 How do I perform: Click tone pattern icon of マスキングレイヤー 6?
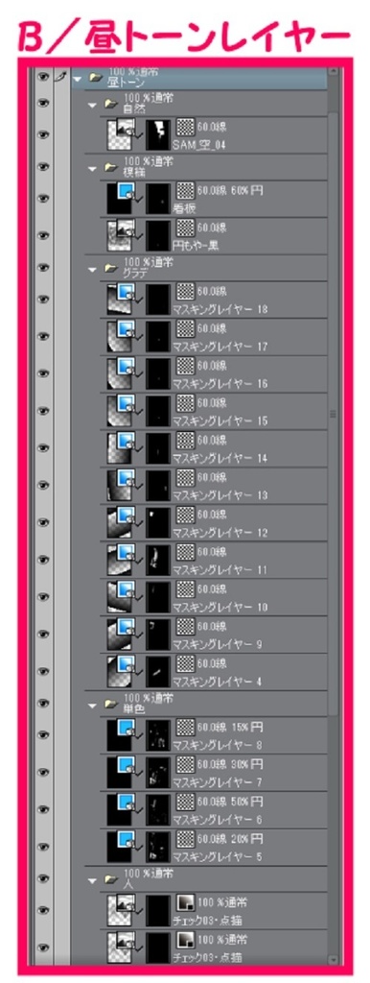coord(185,802)
